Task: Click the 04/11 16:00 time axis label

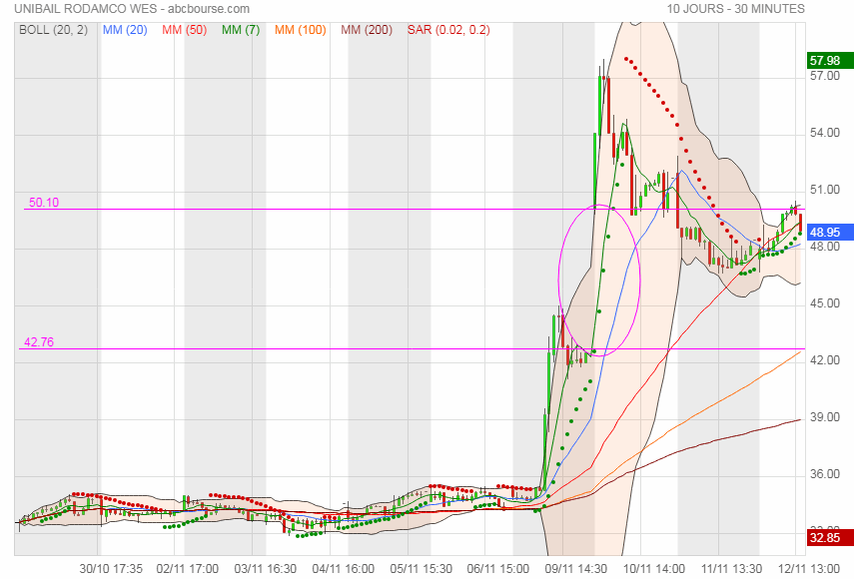Action: (x=344, y=569)
